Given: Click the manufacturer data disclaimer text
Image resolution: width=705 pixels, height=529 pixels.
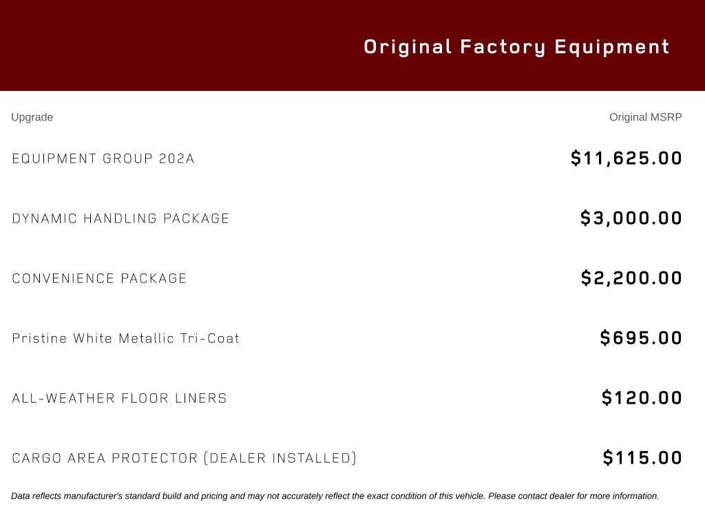Looking at the screenshot, I should (x=335, y=496).
